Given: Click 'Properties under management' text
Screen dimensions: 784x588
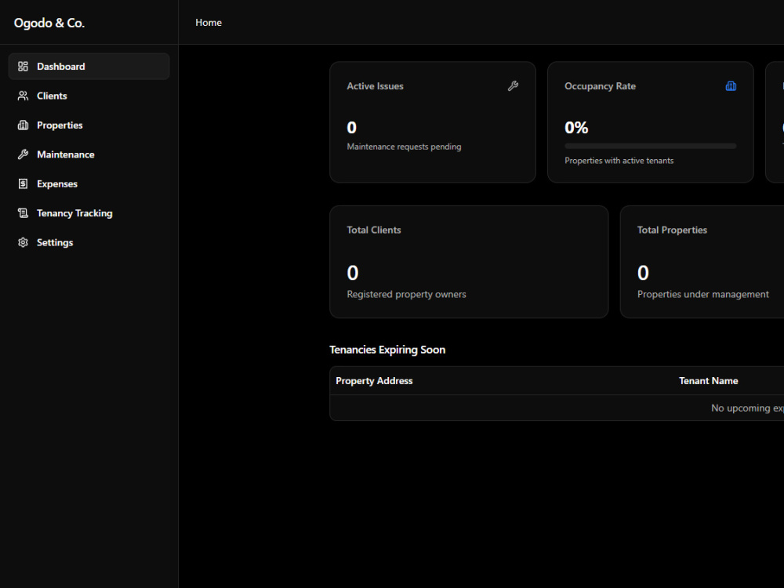Looking at the screenshot, I should click(703, 295).
